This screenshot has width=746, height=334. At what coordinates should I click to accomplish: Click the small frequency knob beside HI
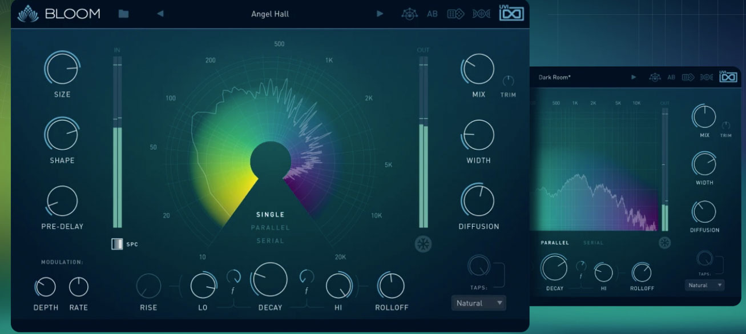tap(307, 277)
